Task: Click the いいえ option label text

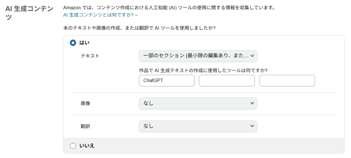Action: tap(87, 146)
